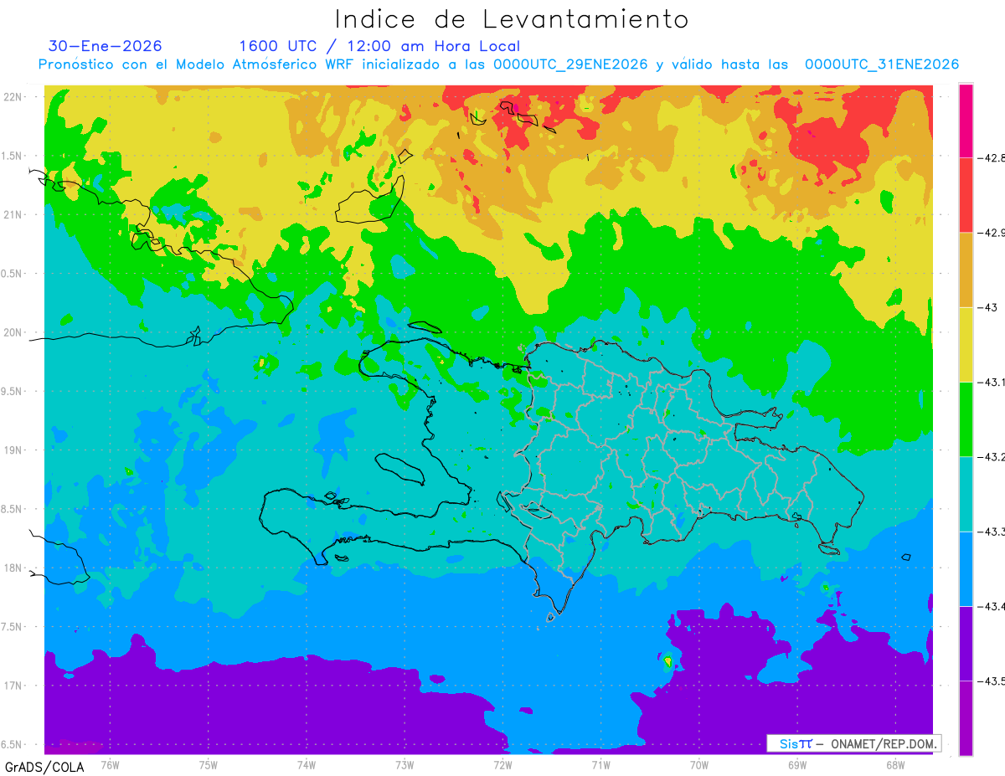Click the WRF model forecast subtitle line

(x=498, y=64)
